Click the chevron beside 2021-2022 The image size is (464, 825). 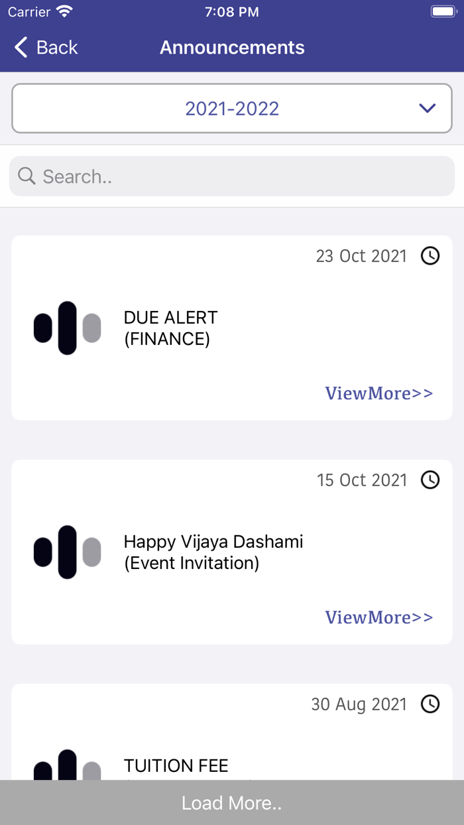(x=428, y=108)
